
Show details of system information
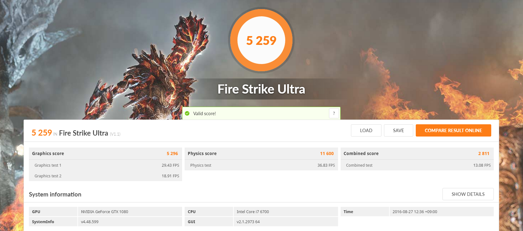click(x=468, y=194)
